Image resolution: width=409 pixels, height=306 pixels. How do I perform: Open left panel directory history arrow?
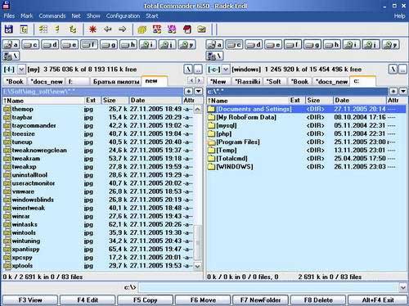(x=199, y=92)
